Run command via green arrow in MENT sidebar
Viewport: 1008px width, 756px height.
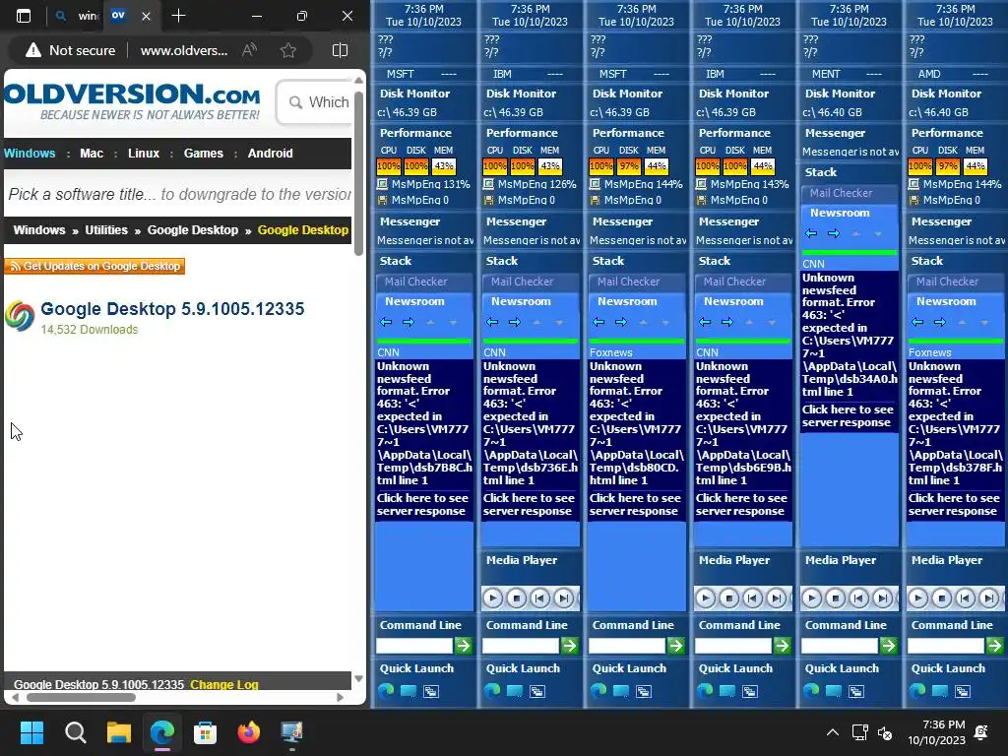[889, 645]
